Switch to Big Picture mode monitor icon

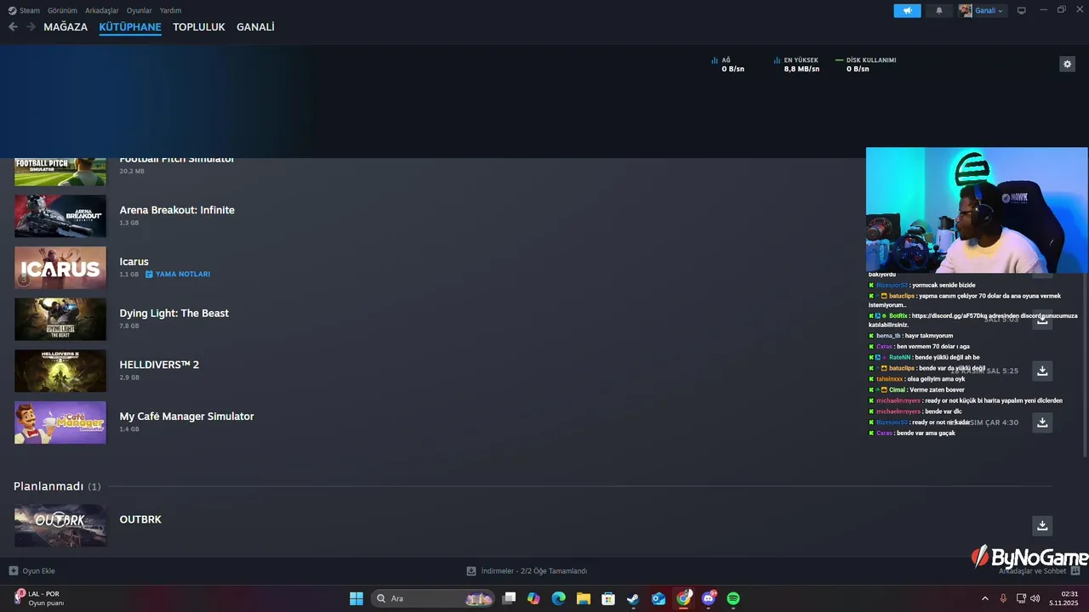[x=1022, y=10]
